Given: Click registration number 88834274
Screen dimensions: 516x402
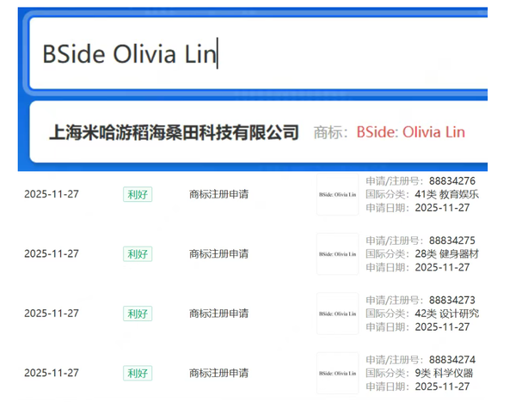Looking at the screenshot, I should (x=452, y=360).
